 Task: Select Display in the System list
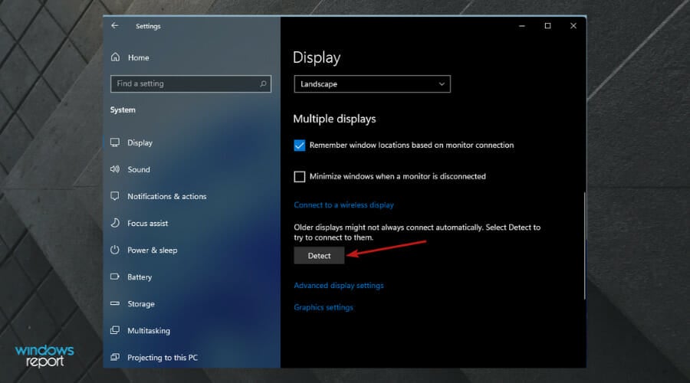tap(140, 142)
